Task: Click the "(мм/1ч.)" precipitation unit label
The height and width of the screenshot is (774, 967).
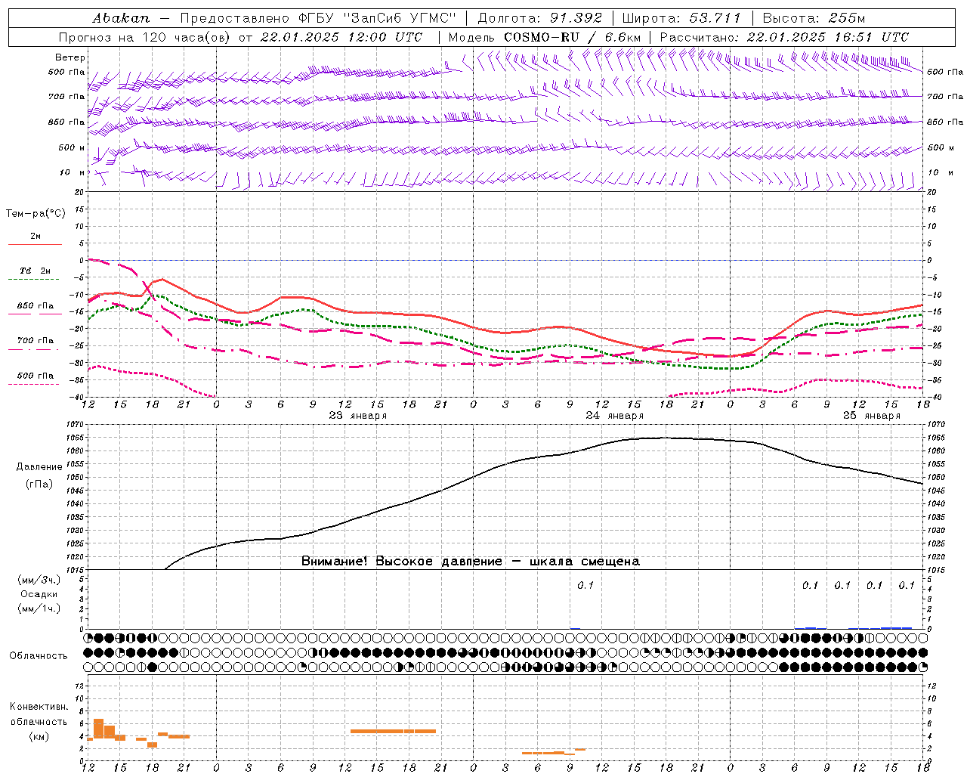Action: pos(39,608)
